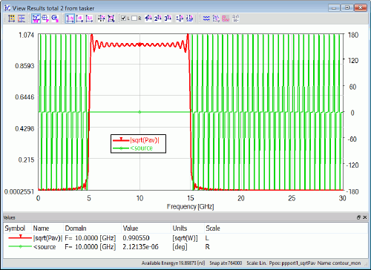Click the Scale: Lin. status entry
Image resolution: width=371 pixels, height=270 pixels.
coord(256,263)
